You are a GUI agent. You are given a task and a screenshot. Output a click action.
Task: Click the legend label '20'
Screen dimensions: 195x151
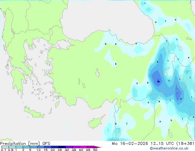click(53, 150)
